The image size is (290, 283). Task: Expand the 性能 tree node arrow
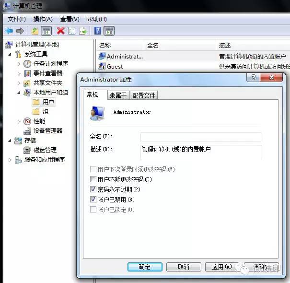19,121
